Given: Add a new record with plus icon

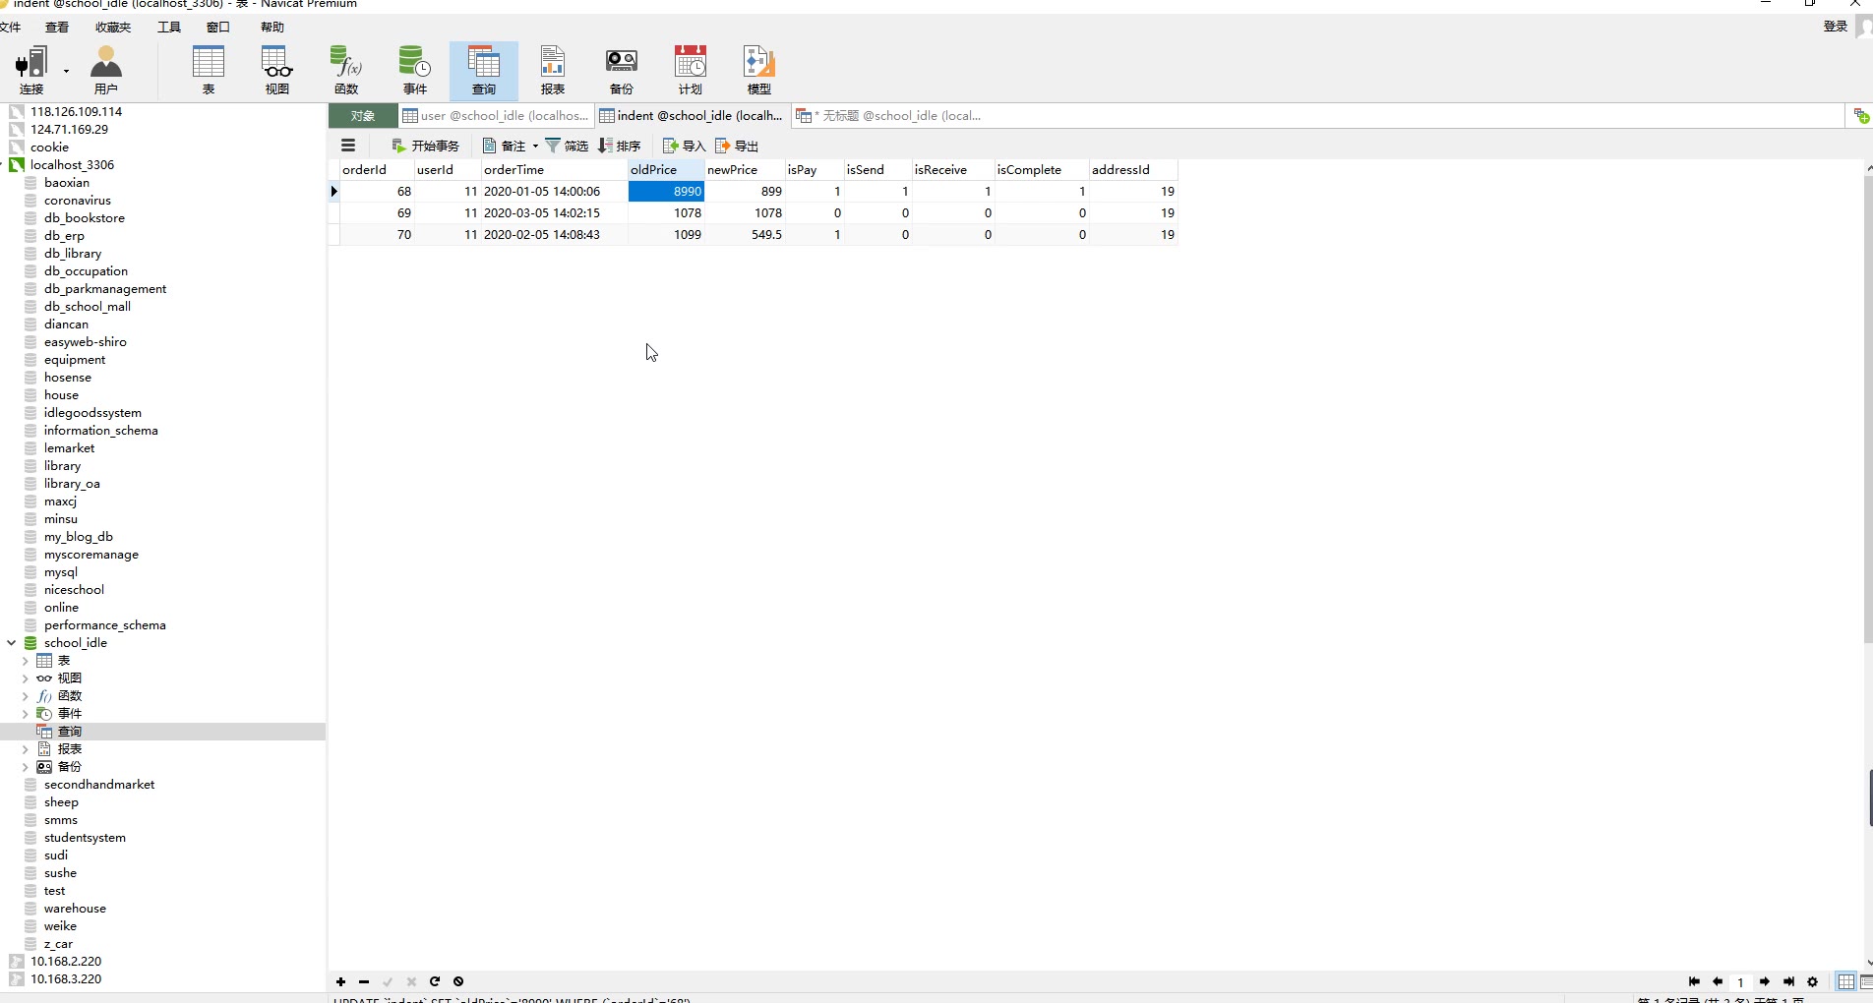Looking at the screenshot, I should (340, 981).
